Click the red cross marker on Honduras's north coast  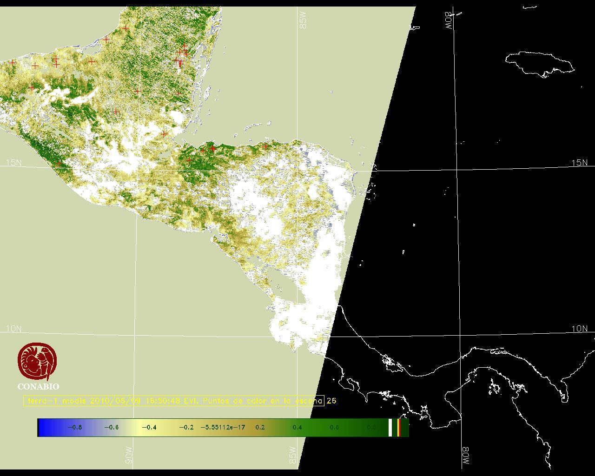tap(265, 146)
